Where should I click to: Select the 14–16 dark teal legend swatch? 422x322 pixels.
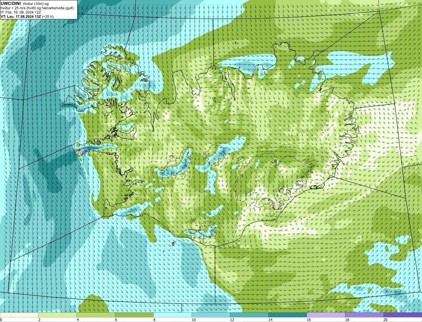pos(288,315)
